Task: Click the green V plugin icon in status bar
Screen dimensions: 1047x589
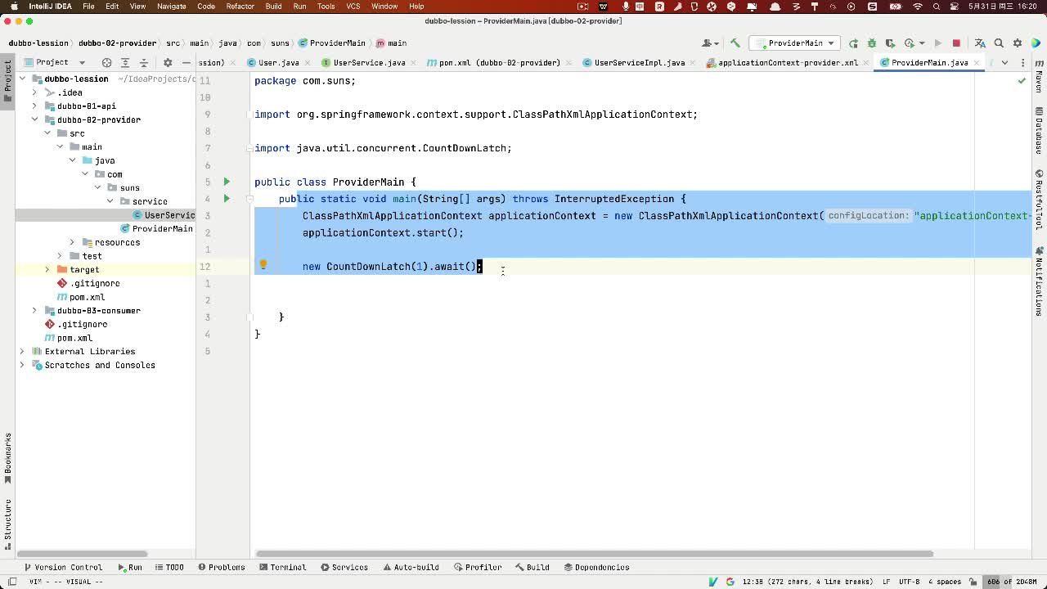Action: tap(712, 582)
